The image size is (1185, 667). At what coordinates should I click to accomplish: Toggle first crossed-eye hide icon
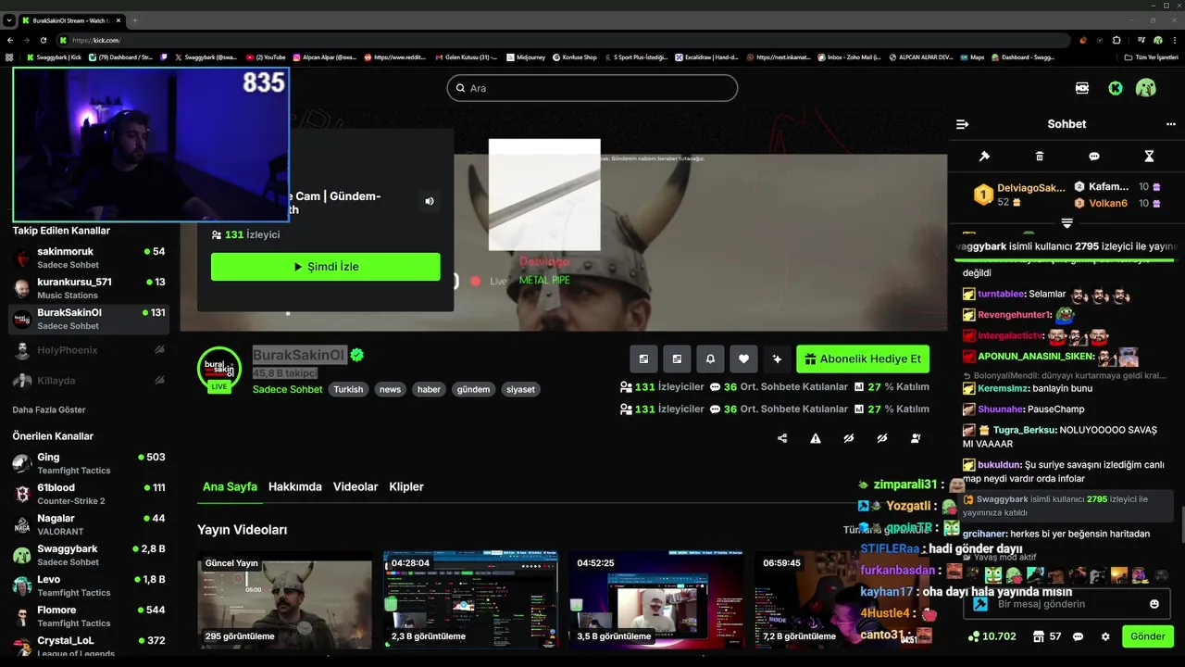coord(849,438)
